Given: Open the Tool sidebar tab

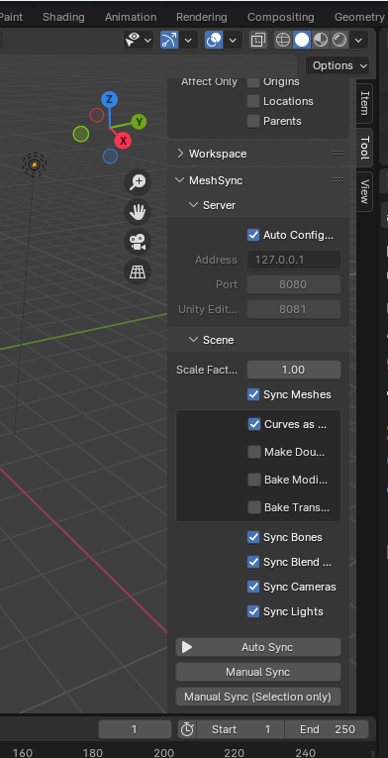Looking at the screenshot, I should click(x=365, y=148).
